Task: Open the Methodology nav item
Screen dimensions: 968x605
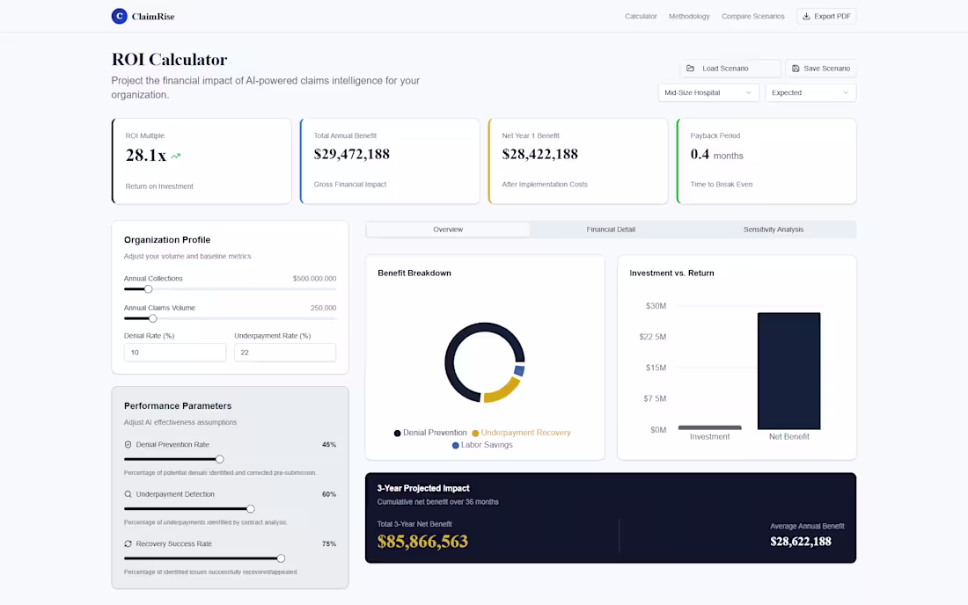Action: pos(689,16)
